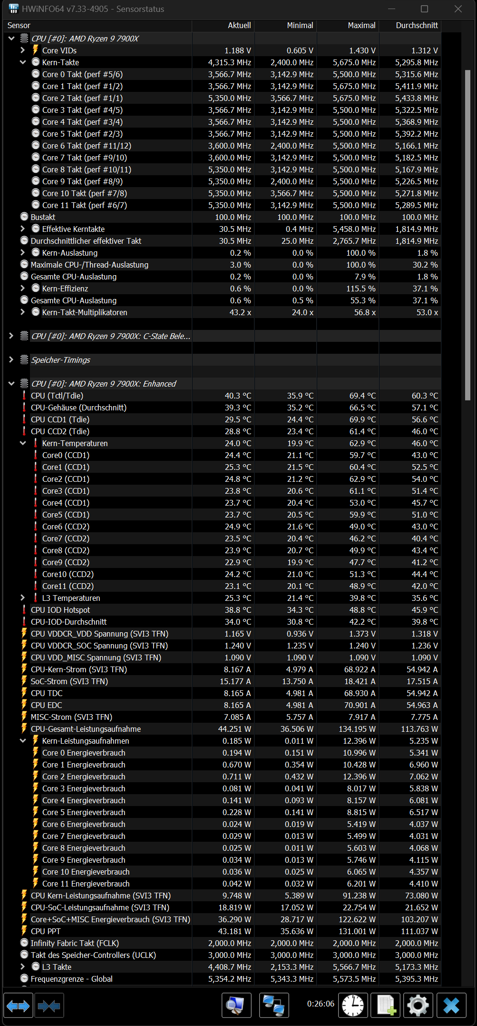Close sensors with the blue X icon
Viewport: 477px width, 1026px height.
(x=451, y=1006)
